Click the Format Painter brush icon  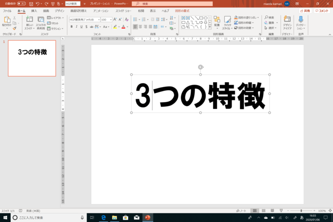coord(14,28)
